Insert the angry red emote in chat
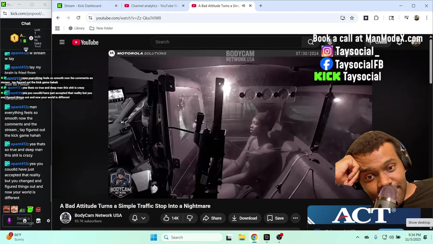This screenshot has width=433, height=244. pos(38,209)
